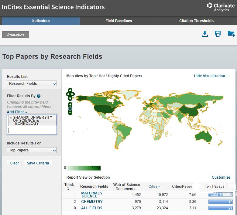Screen dimensions: 237x215
Task: Click the save to folder icon
Action: [x=231, y=34]
